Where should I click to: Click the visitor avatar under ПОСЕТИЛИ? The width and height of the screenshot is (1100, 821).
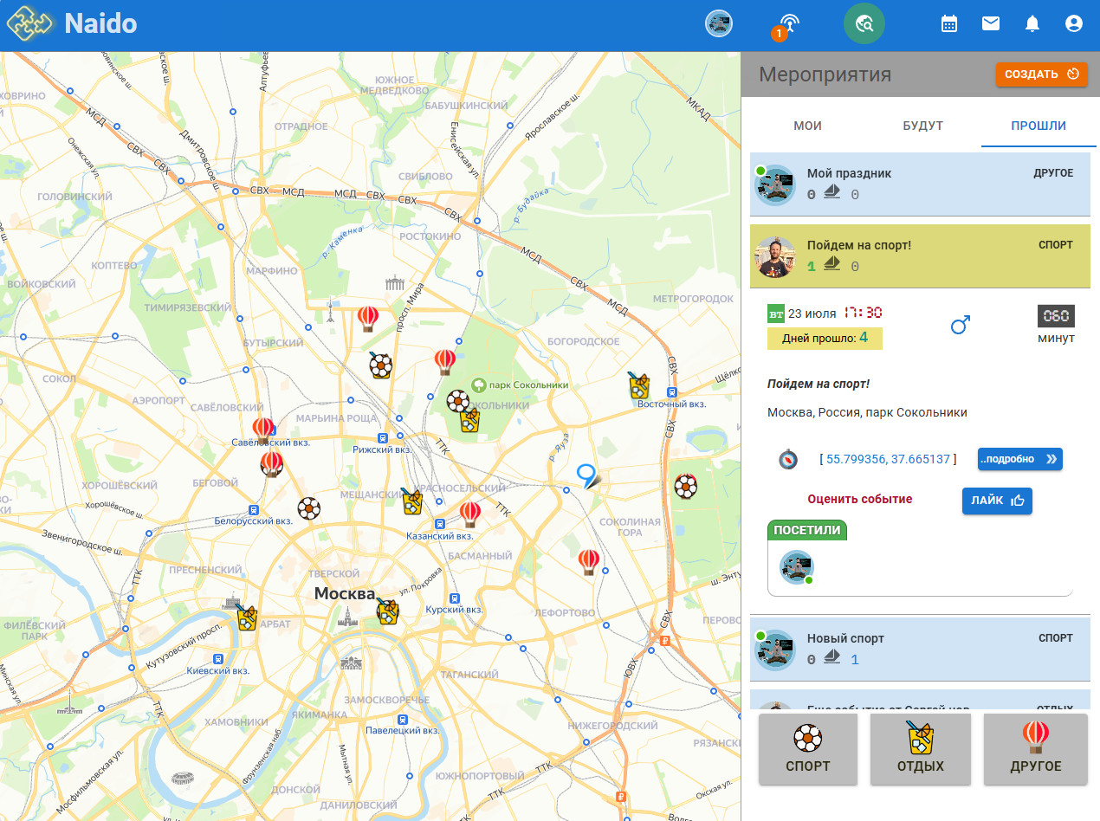(797, 567)
